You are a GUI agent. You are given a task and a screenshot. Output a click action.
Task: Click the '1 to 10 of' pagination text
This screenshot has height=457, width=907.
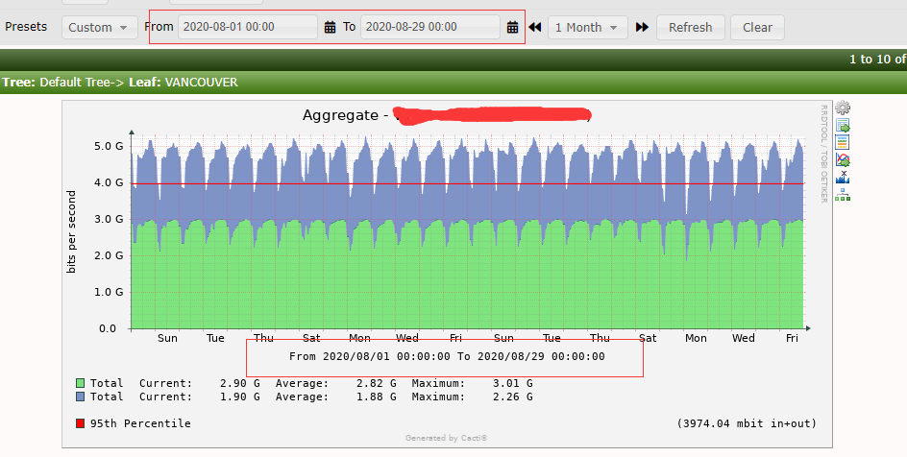877,59
